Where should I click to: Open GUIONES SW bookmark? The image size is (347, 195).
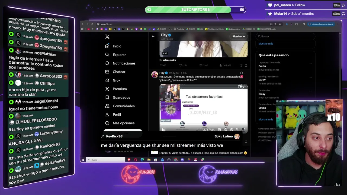(249, 29)
